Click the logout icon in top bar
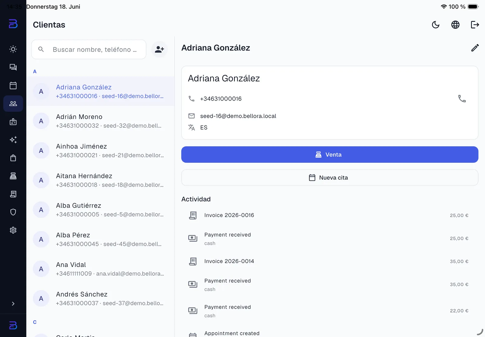The height and width of the screenshot is (337, 485). click(x=475, y=25)
